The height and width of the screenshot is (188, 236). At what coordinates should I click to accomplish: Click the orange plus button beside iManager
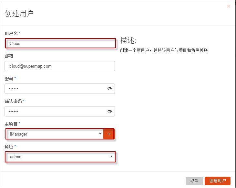(109, 134)
